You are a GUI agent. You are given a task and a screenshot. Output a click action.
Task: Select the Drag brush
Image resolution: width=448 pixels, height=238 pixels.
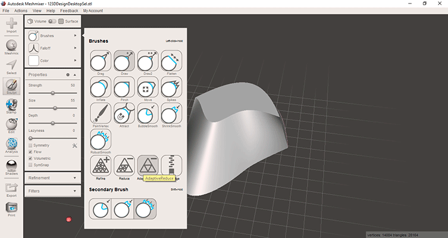(101, 61)
